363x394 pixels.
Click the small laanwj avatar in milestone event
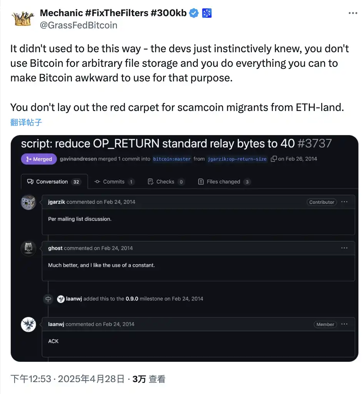[x=61, y=299]
